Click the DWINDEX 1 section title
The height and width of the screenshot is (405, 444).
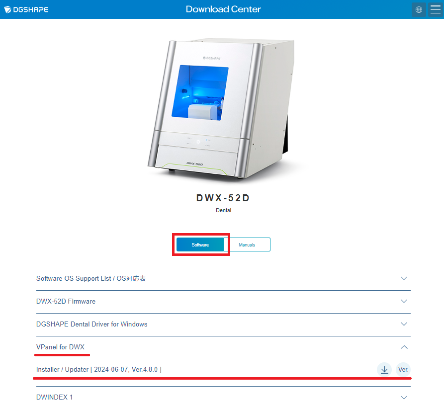(54, 398)
